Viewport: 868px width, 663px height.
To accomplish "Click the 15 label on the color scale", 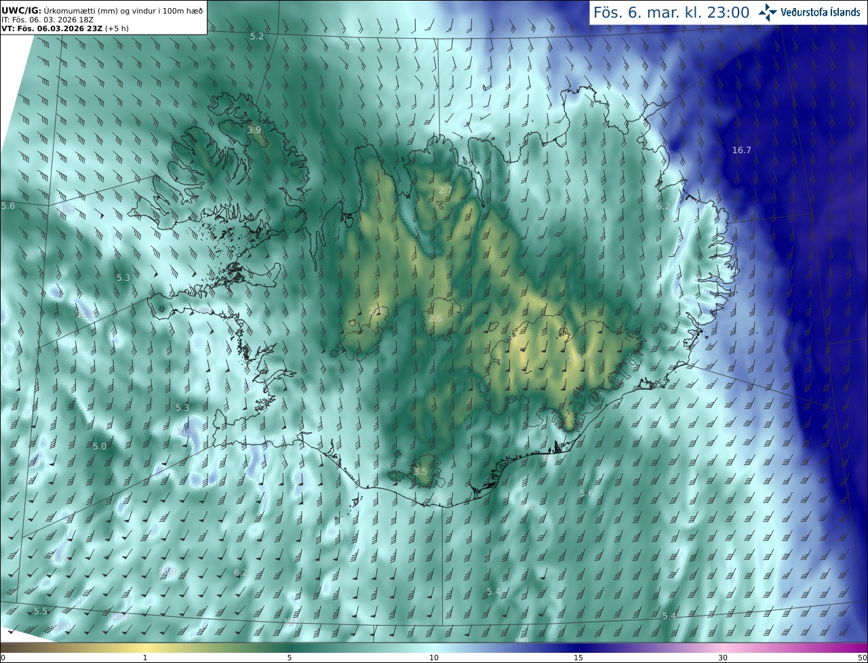I will (x=578, y=658).
